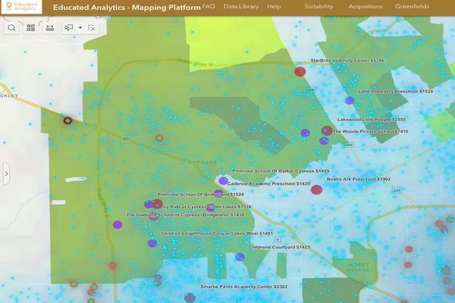Click the Cadence Academy Preschool purple marker
The width and height of the screenshot is (455, 303).
[x=223, y=181]
